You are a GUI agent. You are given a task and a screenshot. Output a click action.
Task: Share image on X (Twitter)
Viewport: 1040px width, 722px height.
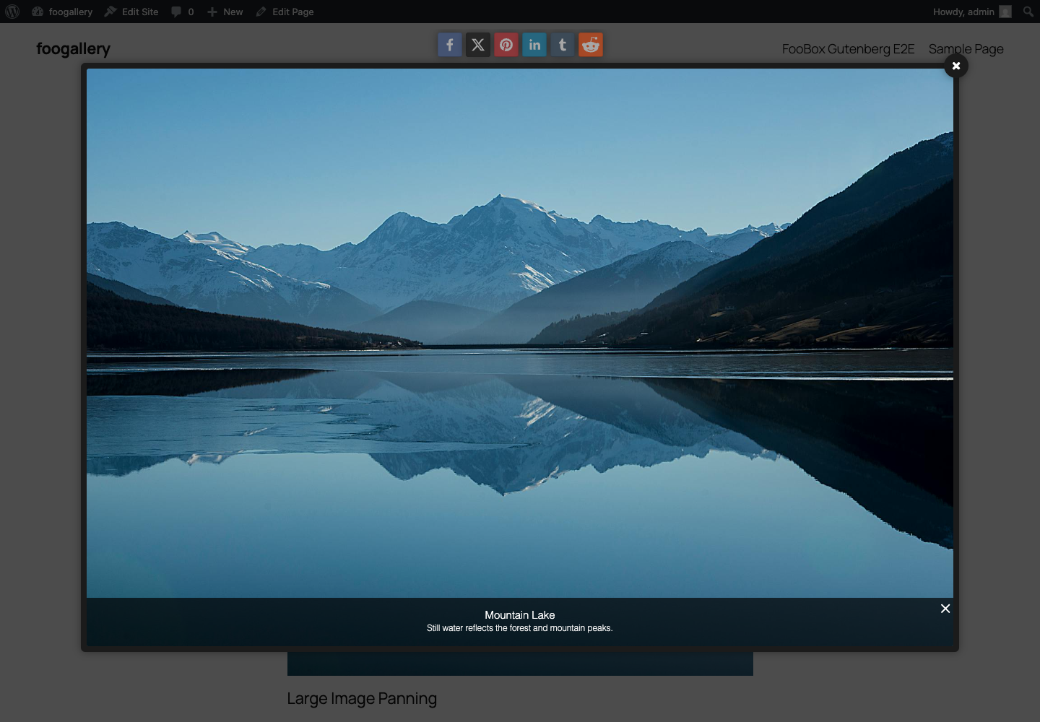pos(478,45)
